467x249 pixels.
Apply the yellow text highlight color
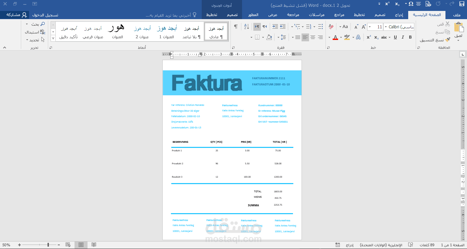click(347, 37)
